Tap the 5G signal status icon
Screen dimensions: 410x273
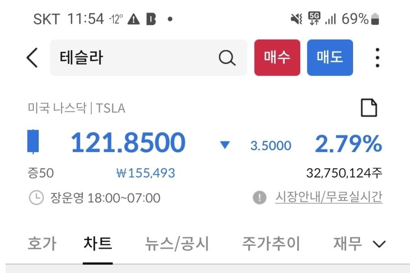314,18
